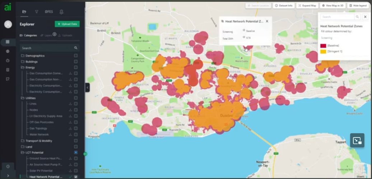Click the View Map in 3D button
This screenshot has height=179, width=372.
pyautogui.click(x=333, y=6)
